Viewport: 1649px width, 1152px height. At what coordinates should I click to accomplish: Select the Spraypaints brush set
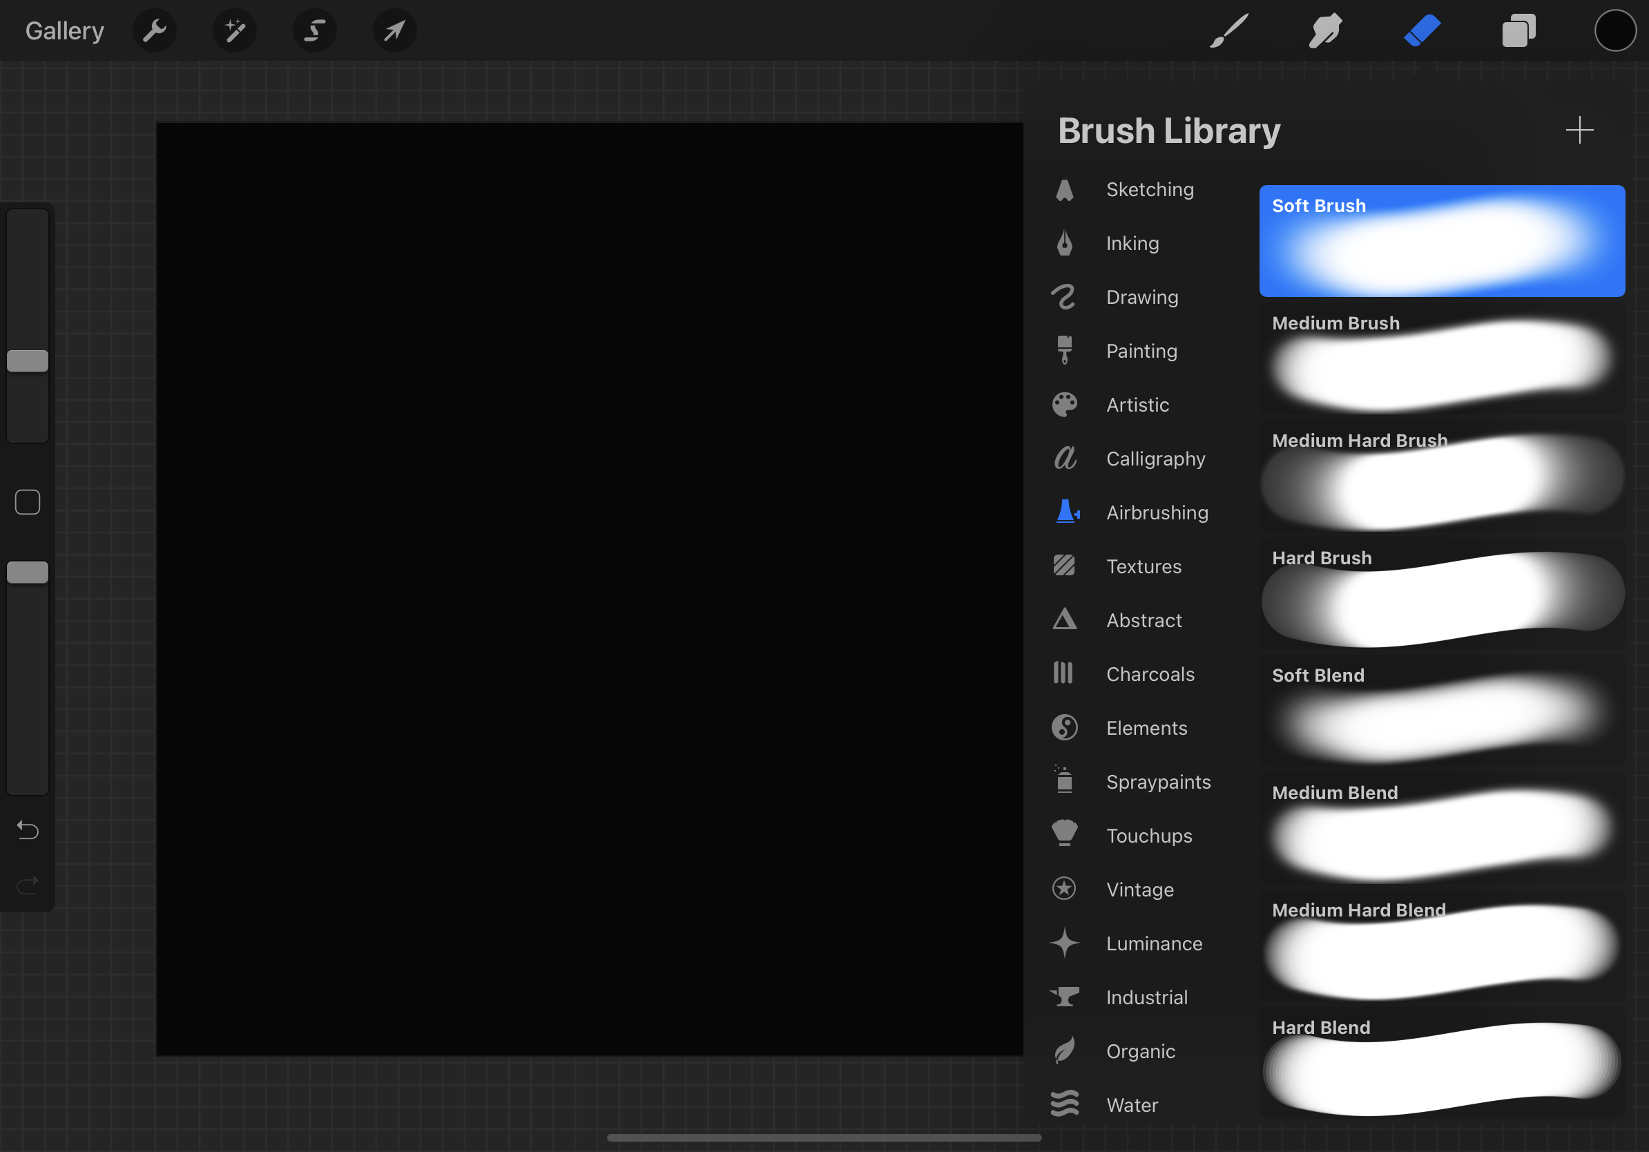click(x=1159, y=782)
